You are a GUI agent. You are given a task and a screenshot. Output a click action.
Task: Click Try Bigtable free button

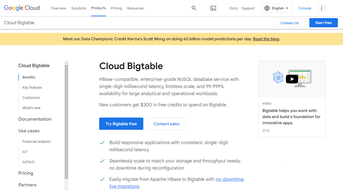point(121,124)
